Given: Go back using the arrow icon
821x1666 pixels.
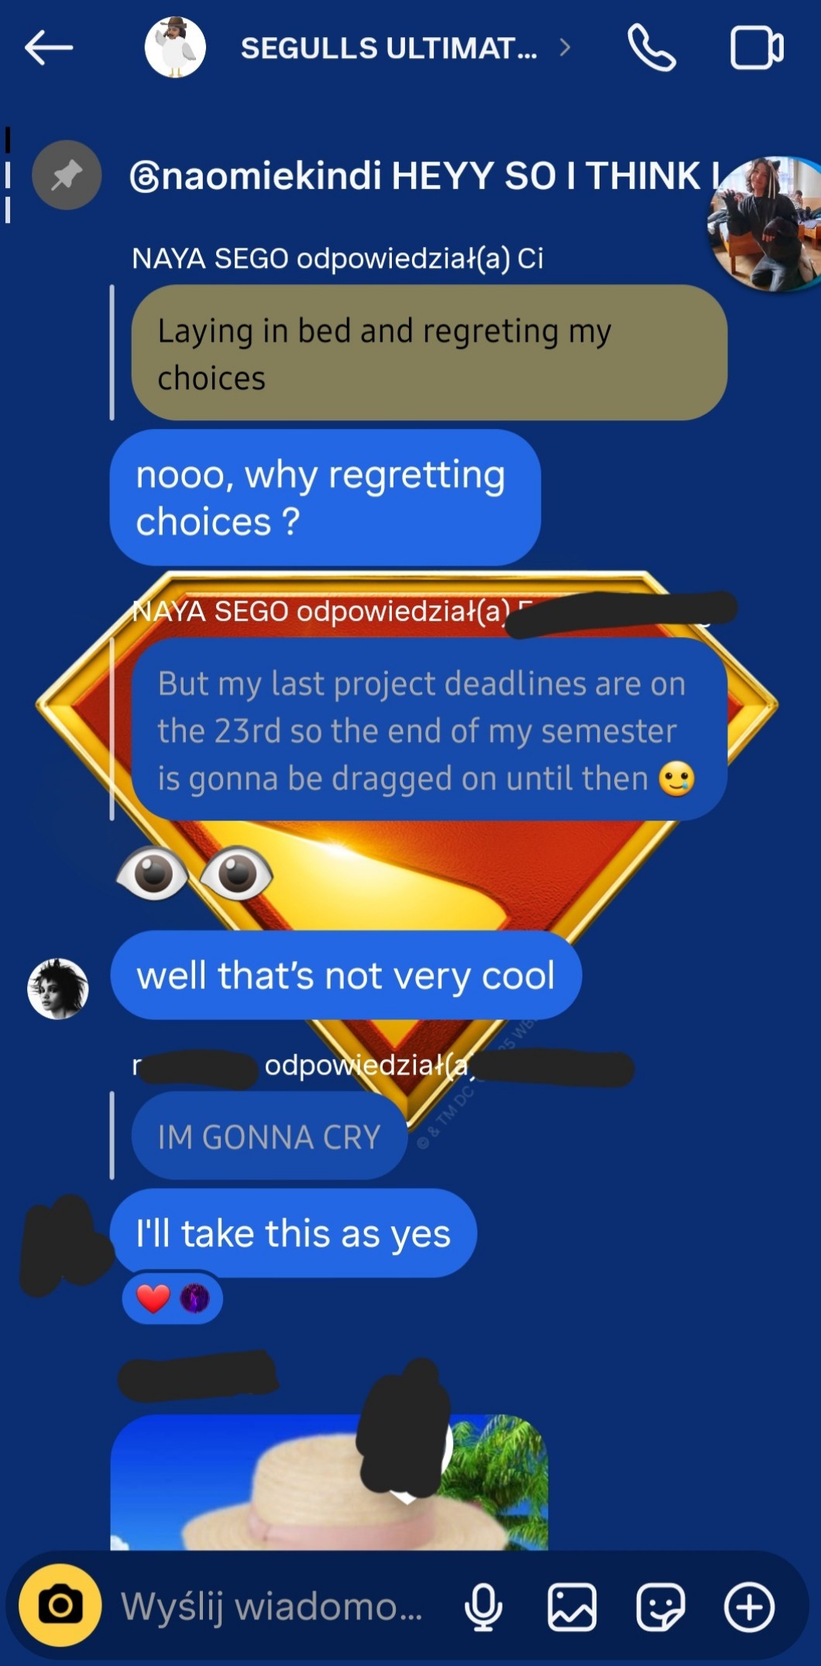Looking at the screenshot, I should click(48, 48).
